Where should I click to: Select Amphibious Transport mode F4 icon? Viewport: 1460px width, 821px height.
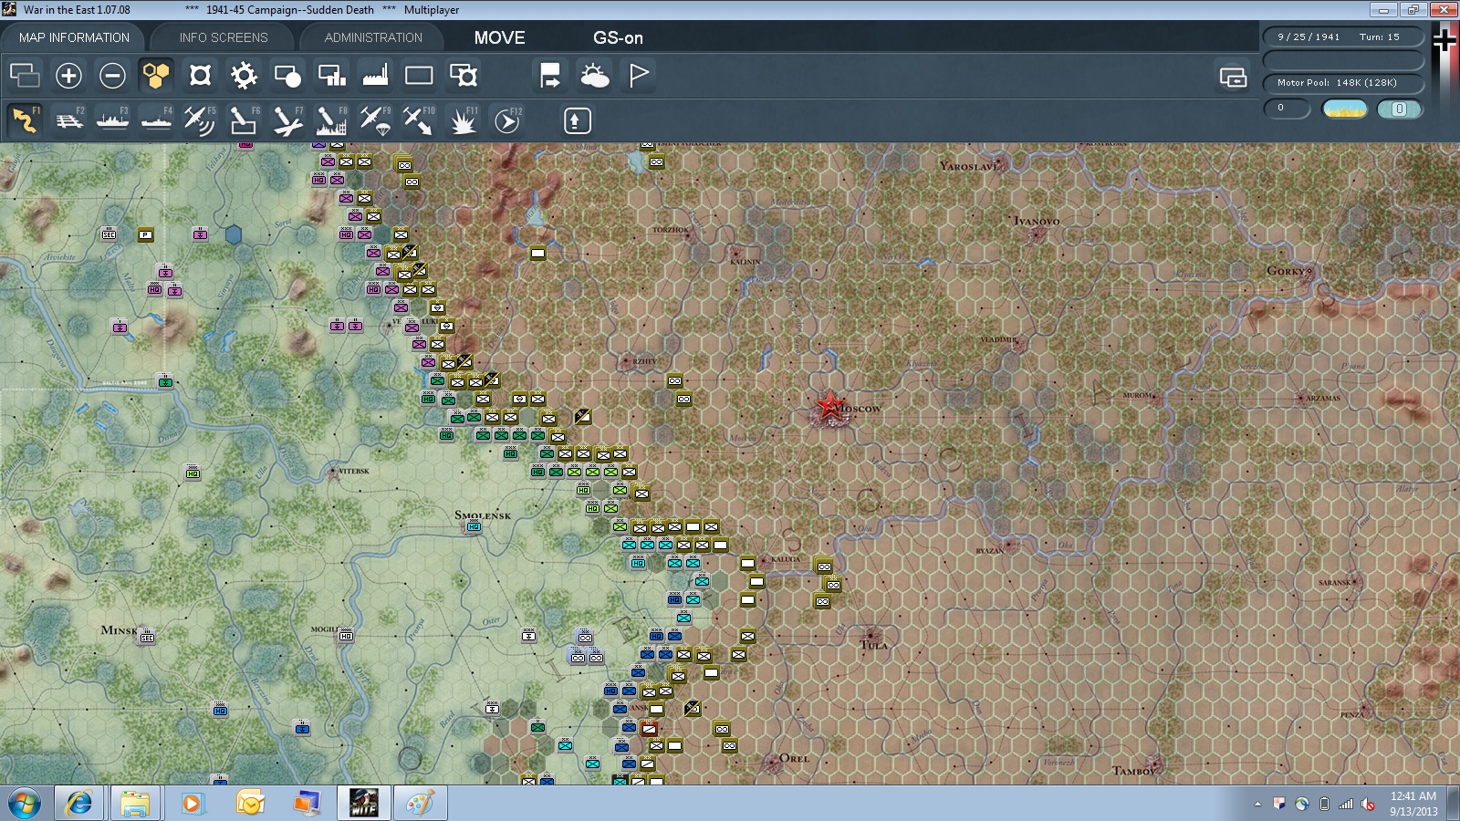point(156,120)
